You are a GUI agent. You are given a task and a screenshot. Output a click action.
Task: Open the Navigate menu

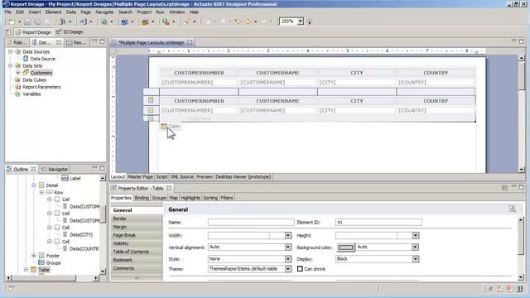pos(104,12)
